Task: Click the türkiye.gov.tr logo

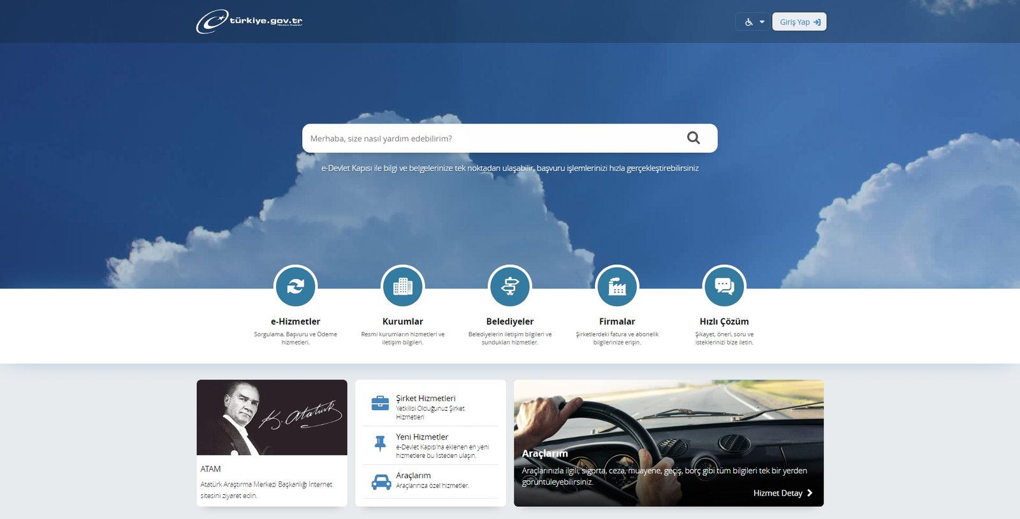Action: coord(249,22)
